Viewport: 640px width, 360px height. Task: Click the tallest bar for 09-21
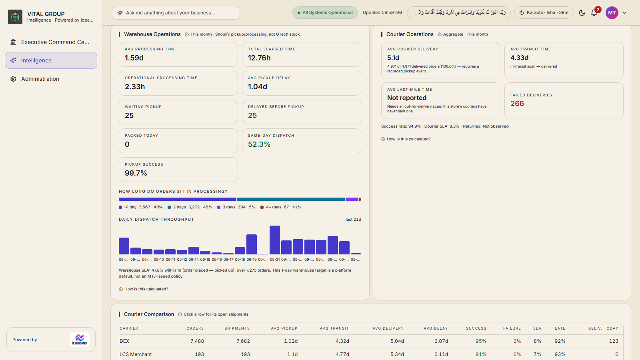point(275,240)
